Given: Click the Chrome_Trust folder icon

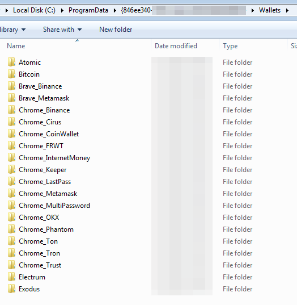Looking at the screenshot, I should pyautogui.click(x=11, y=265).
